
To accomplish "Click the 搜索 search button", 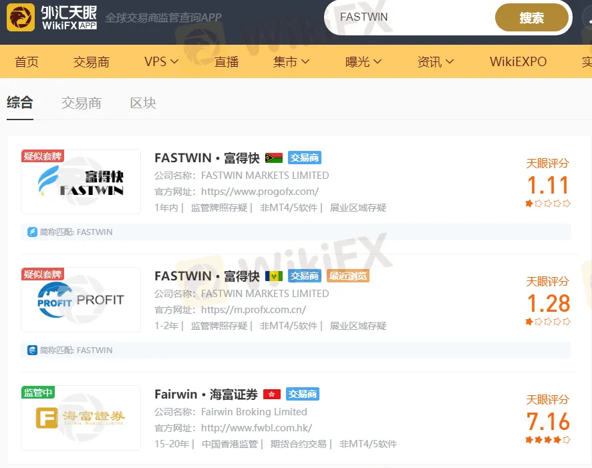I will [x=532, y=17].
